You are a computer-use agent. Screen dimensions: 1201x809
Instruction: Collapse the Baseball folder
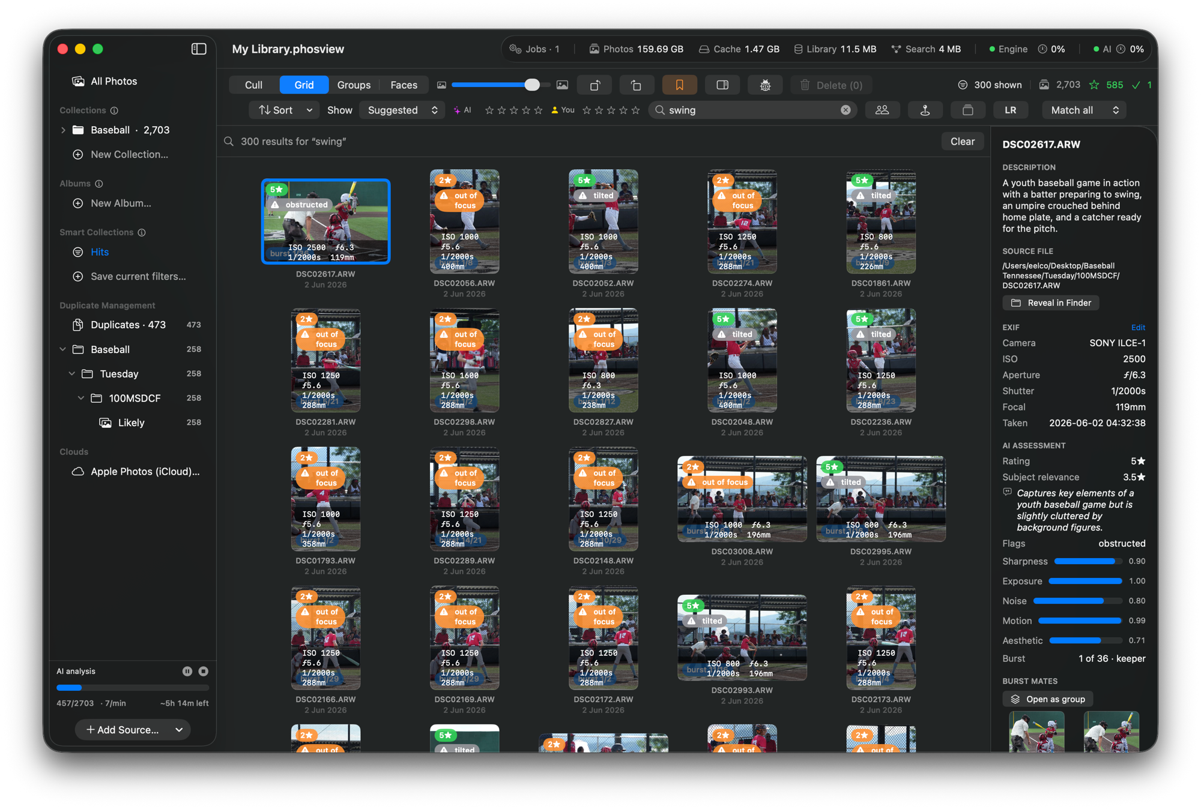point(63,349)
